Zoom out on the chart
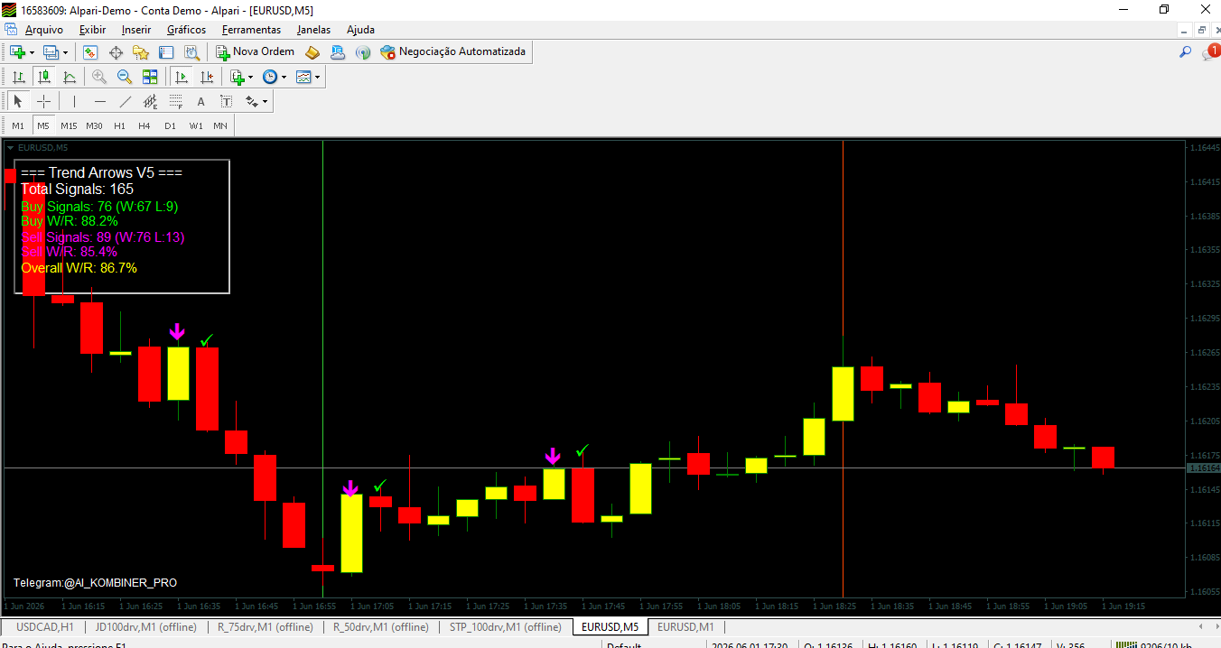 click(125, 77)
